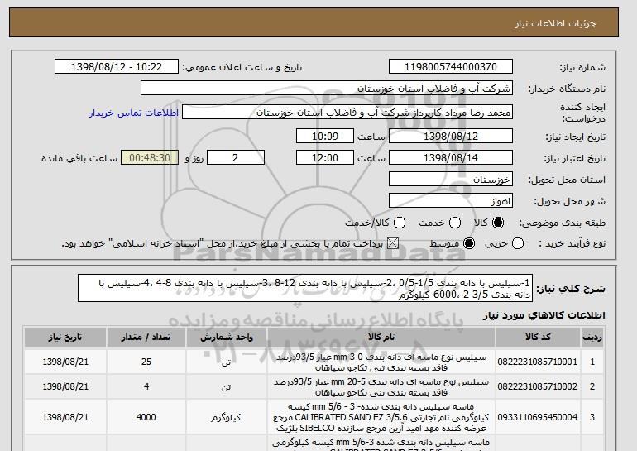Click the شرح کلی نیاز description box

click(x=305, y=288)
